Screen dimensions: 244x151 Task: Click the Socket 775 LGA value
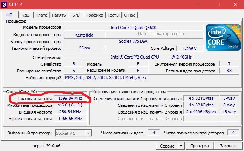[x=134, y=41]
